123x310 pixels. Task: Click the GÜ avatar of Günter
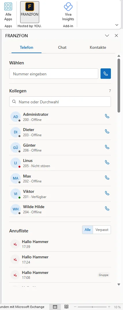(x=16, y=147)
